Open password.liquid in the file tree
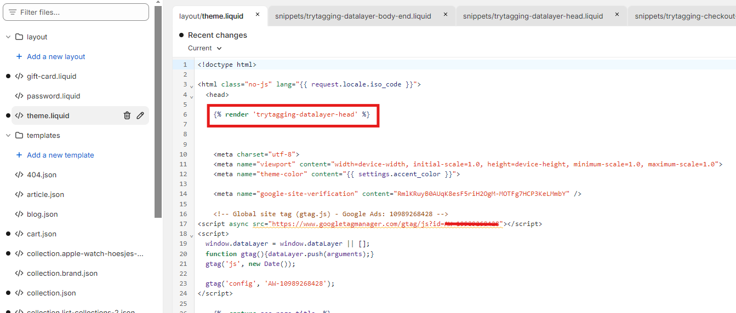The height and width of the screenshot is (313, 736). coord(53,96)
